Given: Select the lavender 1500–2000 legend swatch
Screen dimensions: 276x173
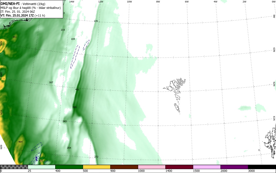Looking at the screenshot, I should [207, 167].
